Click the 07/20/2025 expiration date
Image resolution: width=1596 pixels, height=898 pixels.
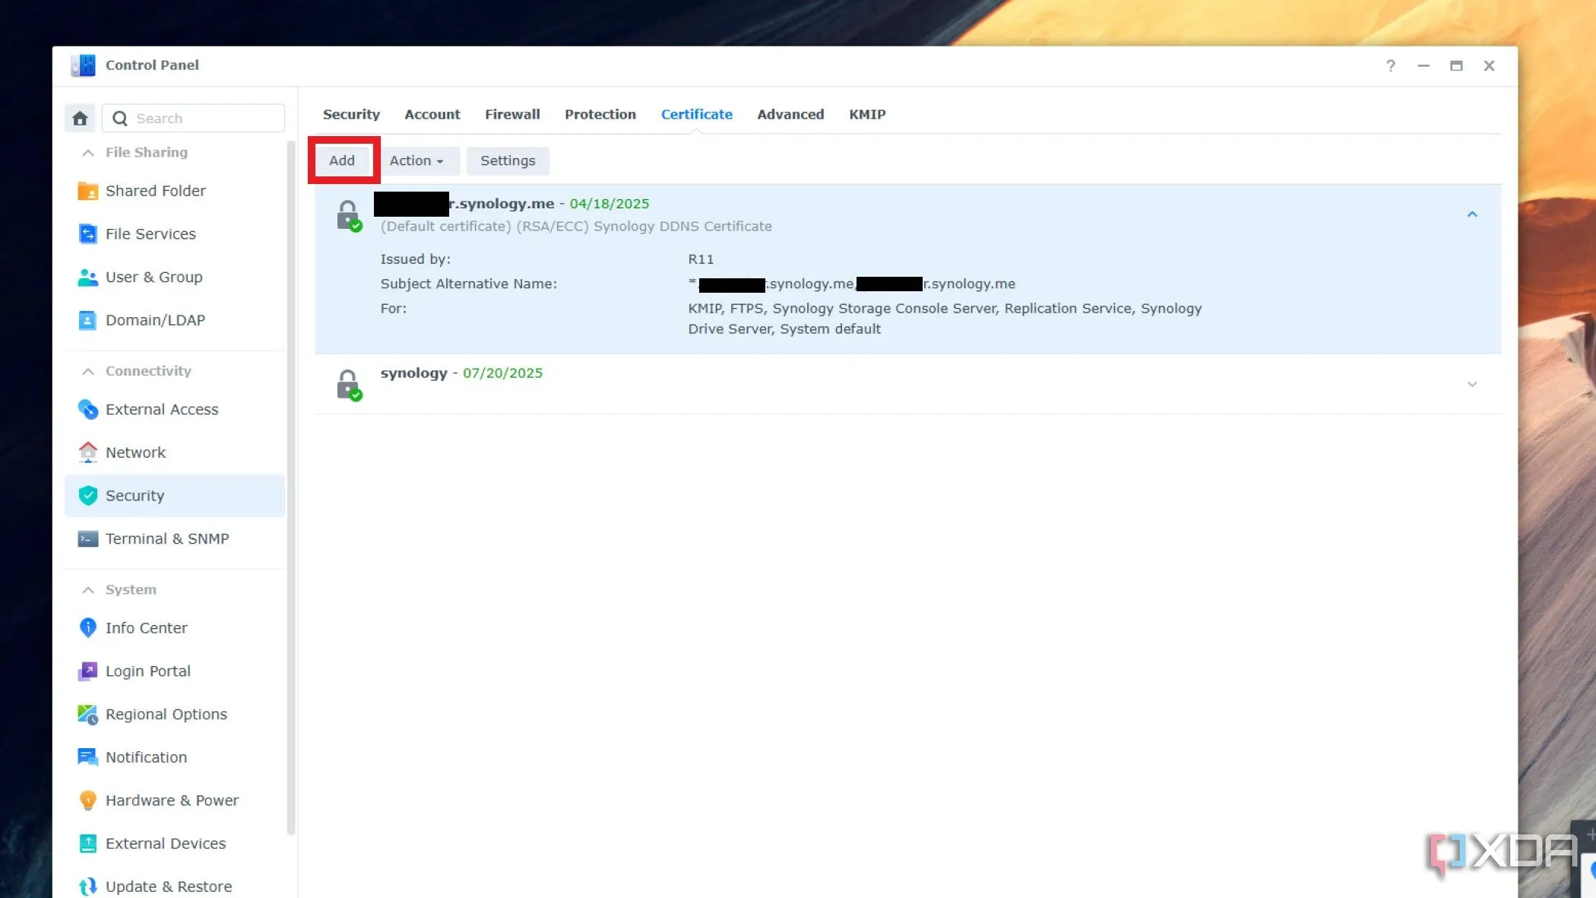tap(502, 373)
